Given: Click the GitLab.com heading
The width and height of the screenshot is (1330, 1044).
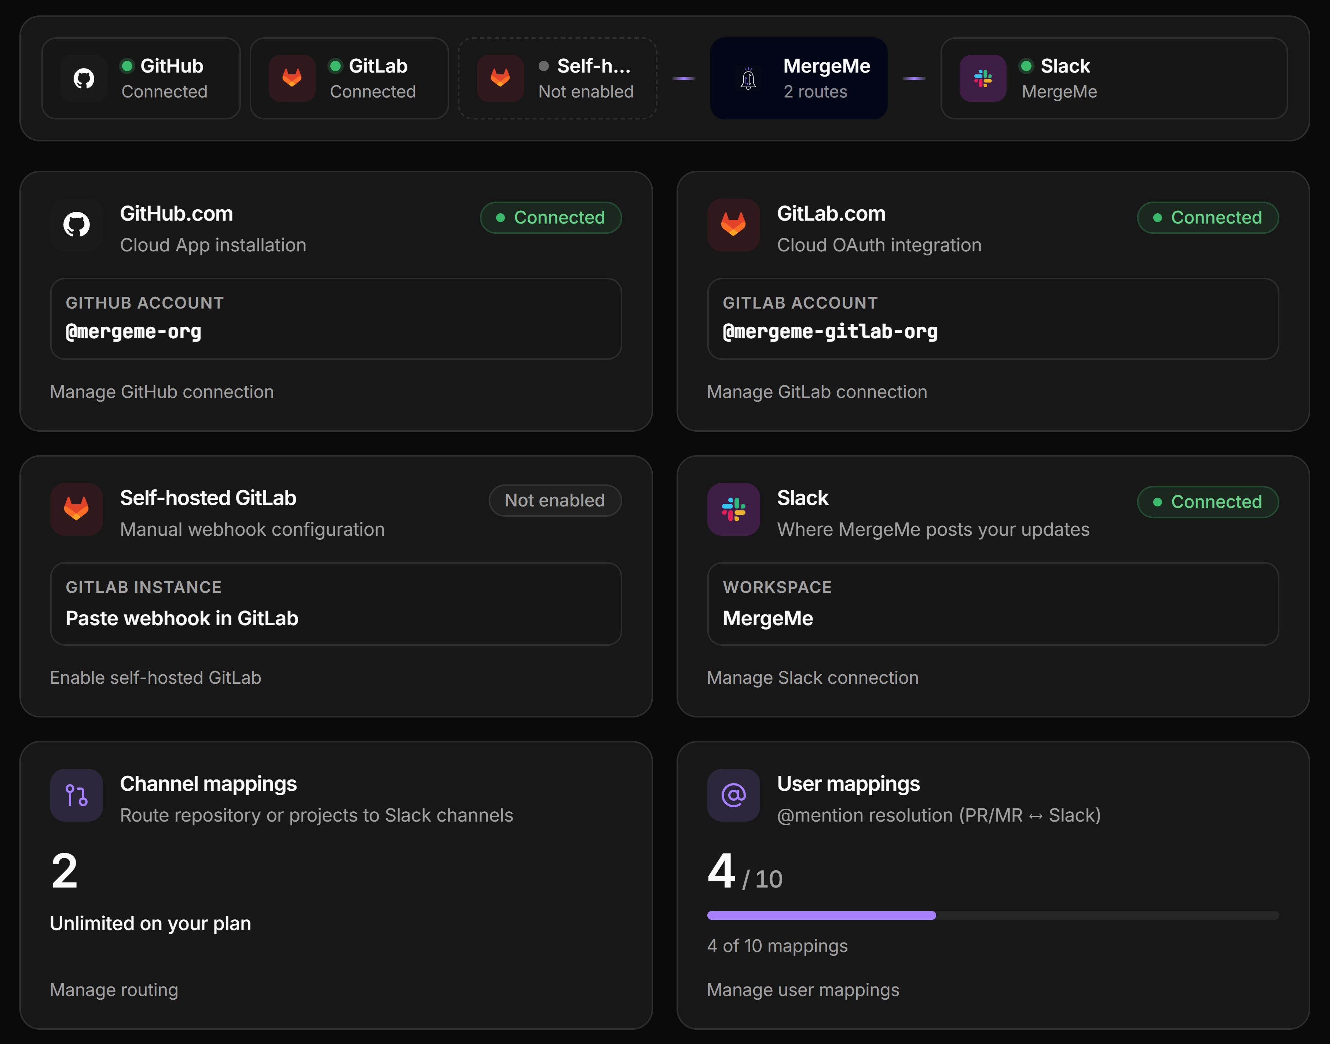Looking at the screenshot, I should [831, 213].
